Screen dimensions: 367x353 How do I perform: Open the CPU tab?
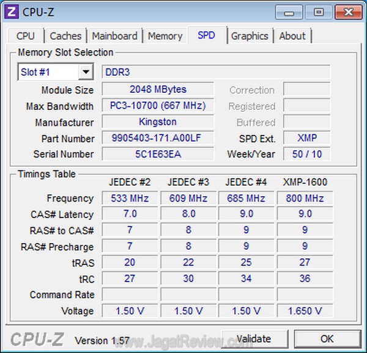pos(26,36)
